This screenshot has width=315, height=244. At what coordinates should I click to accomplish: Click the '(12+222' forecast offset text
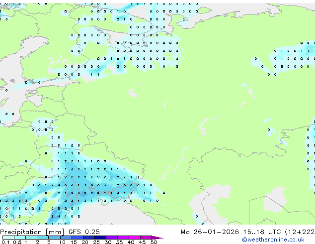coord(300,232)
